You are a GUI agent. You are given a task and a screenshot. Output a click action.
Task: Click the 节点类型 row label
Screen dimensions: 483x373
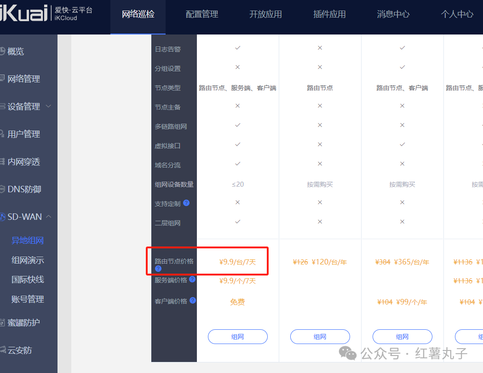pyautogui.click(x=167, y=88)
